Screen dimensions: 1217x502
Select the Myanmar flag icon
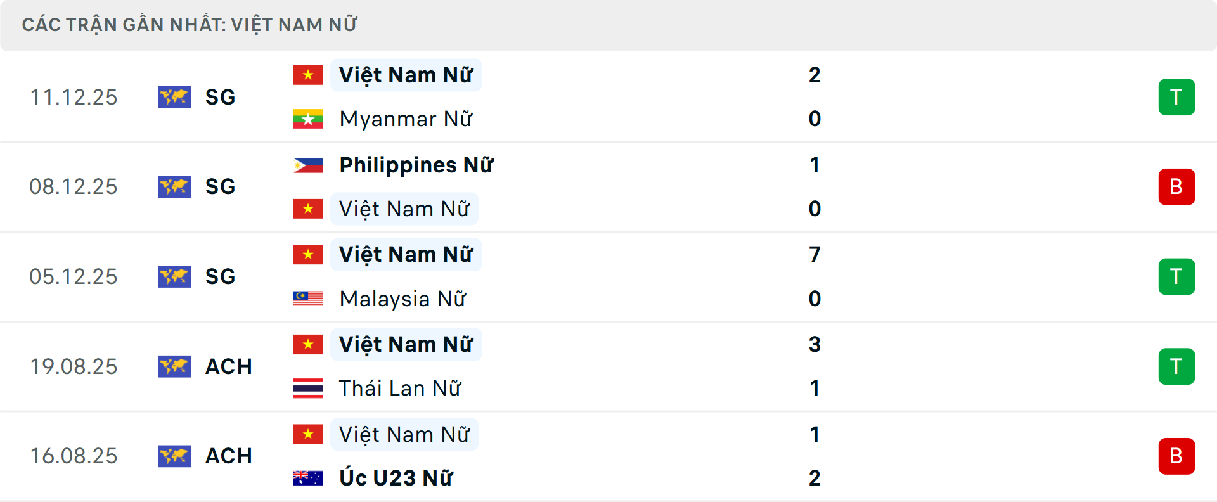[308, 119]
